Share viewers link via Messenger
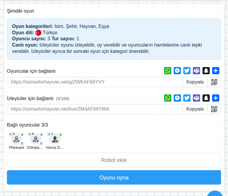228x196 pixels. [x=177, y=98]
